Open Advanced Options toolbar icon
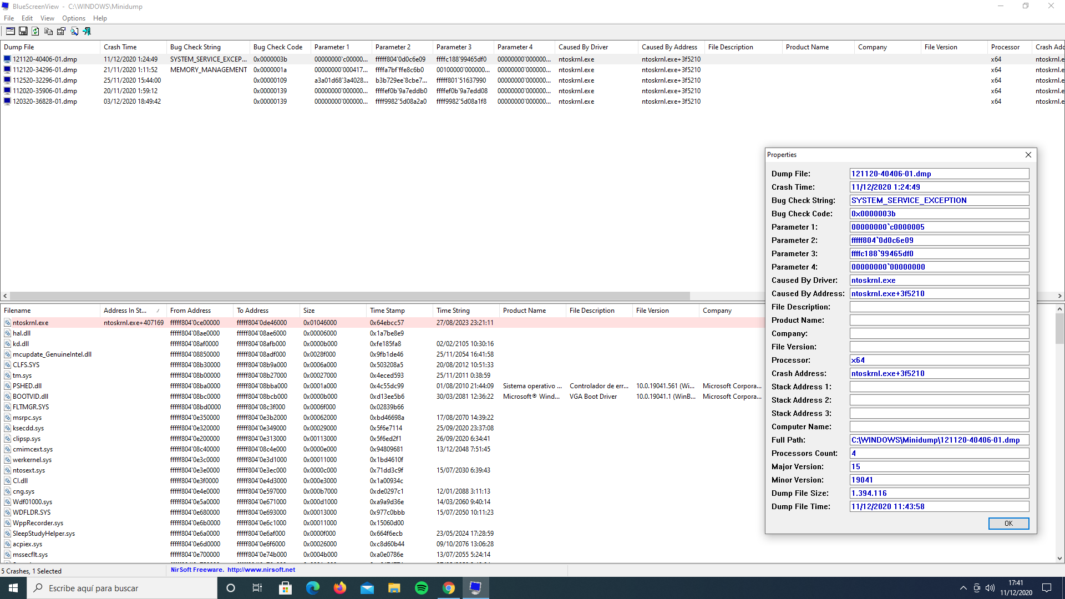This screenshot has width=1065, height=599. coord(10,32)
